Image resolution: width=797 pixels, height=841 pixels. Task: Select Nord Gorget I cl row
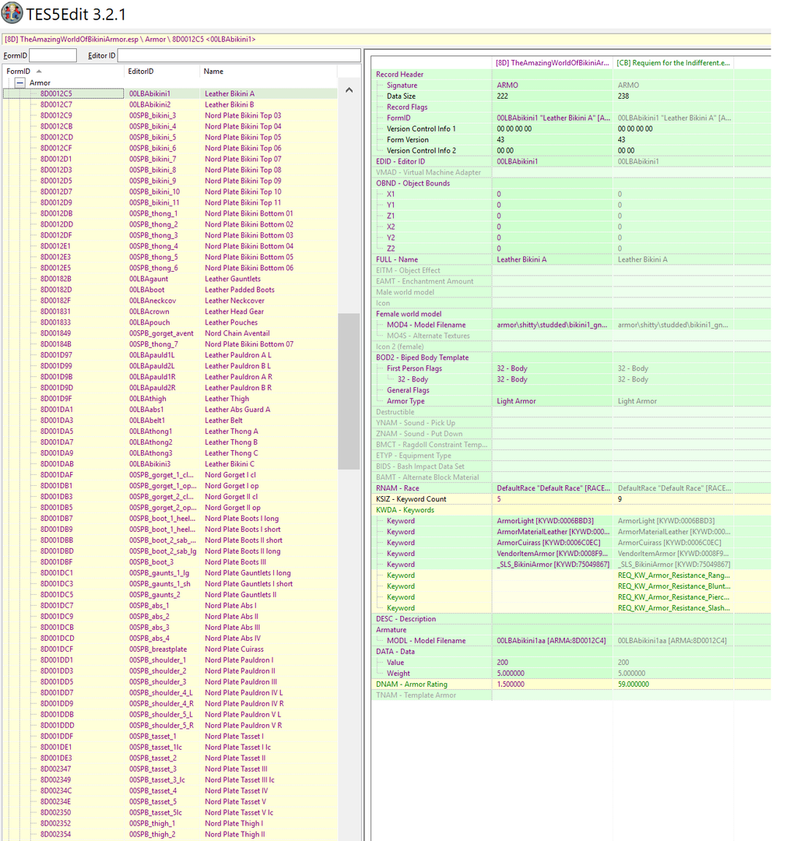tap(170, 475)
